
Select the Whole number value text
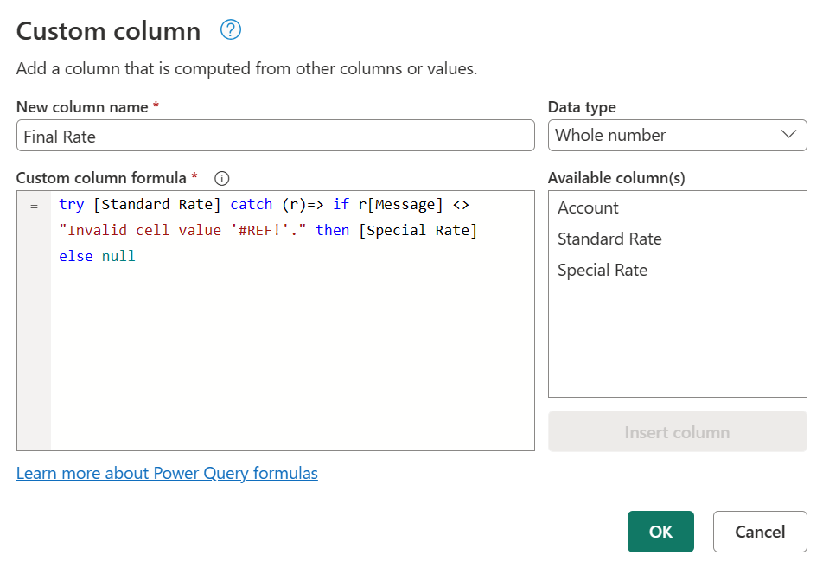click(609, 135)
